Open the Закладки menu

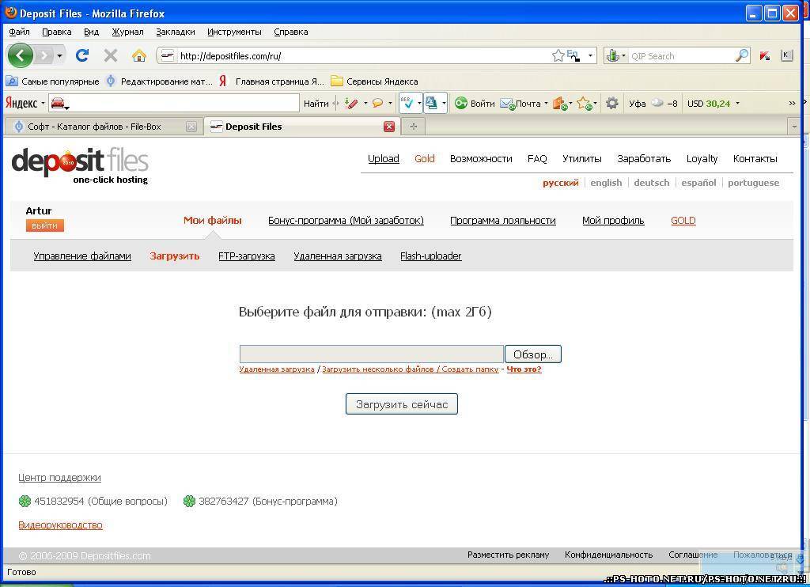point(176,32)
